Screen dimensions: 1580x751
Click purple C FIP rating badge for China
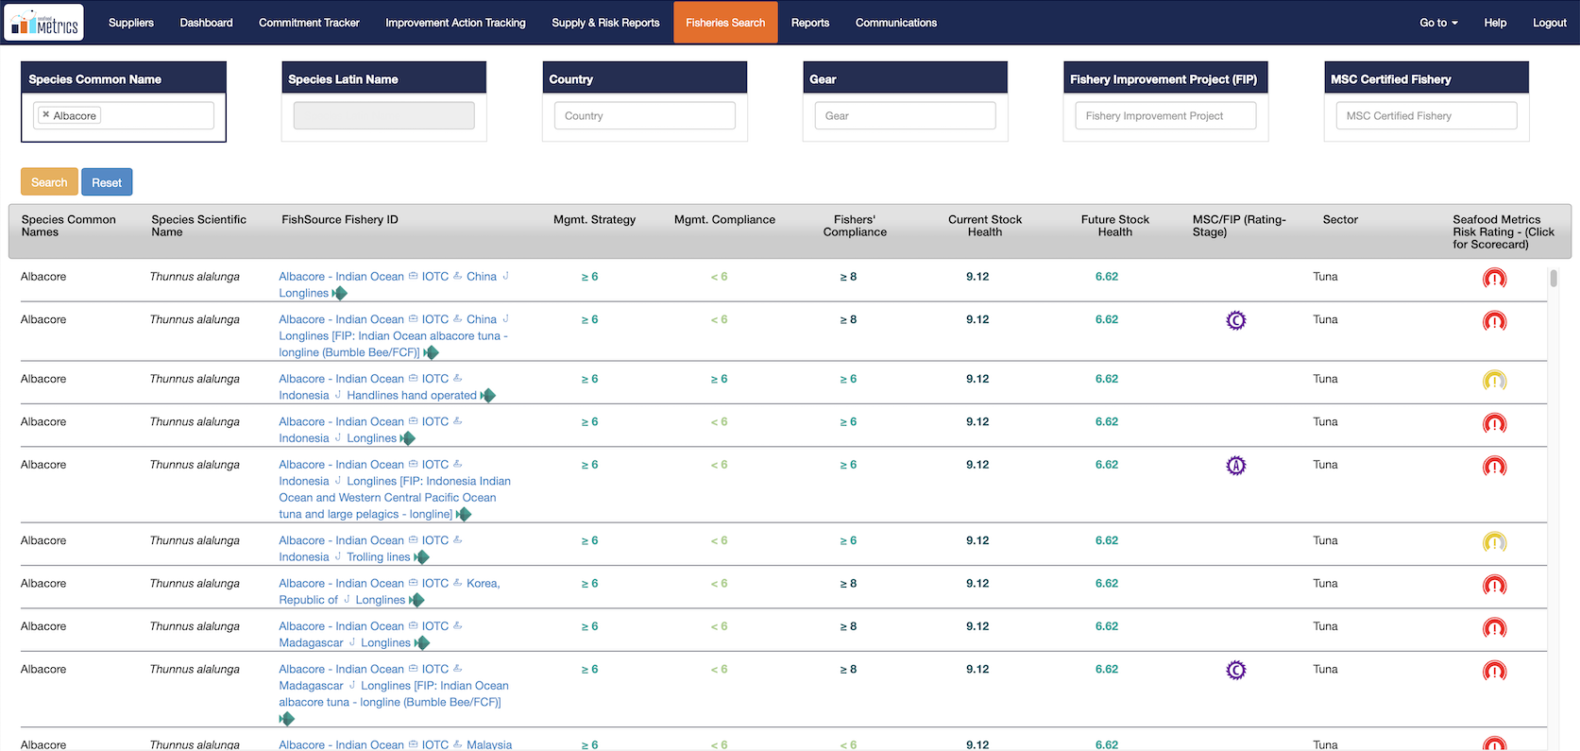pyautogui.click(x=1235, y=321)
